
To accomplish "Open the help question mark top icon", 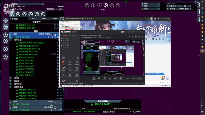I will [118, 5].
